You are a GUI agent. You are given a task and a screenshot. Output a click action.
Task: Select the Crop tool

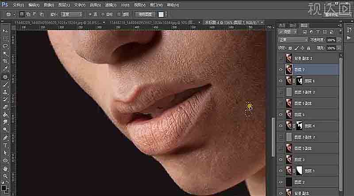tap(5, 61)
